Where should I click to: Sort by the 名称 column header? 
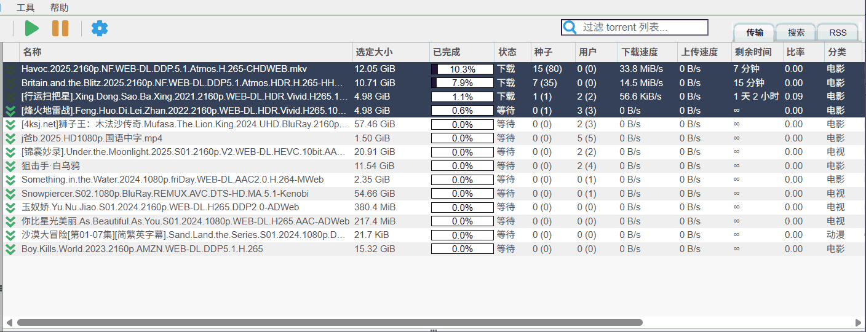186,52
